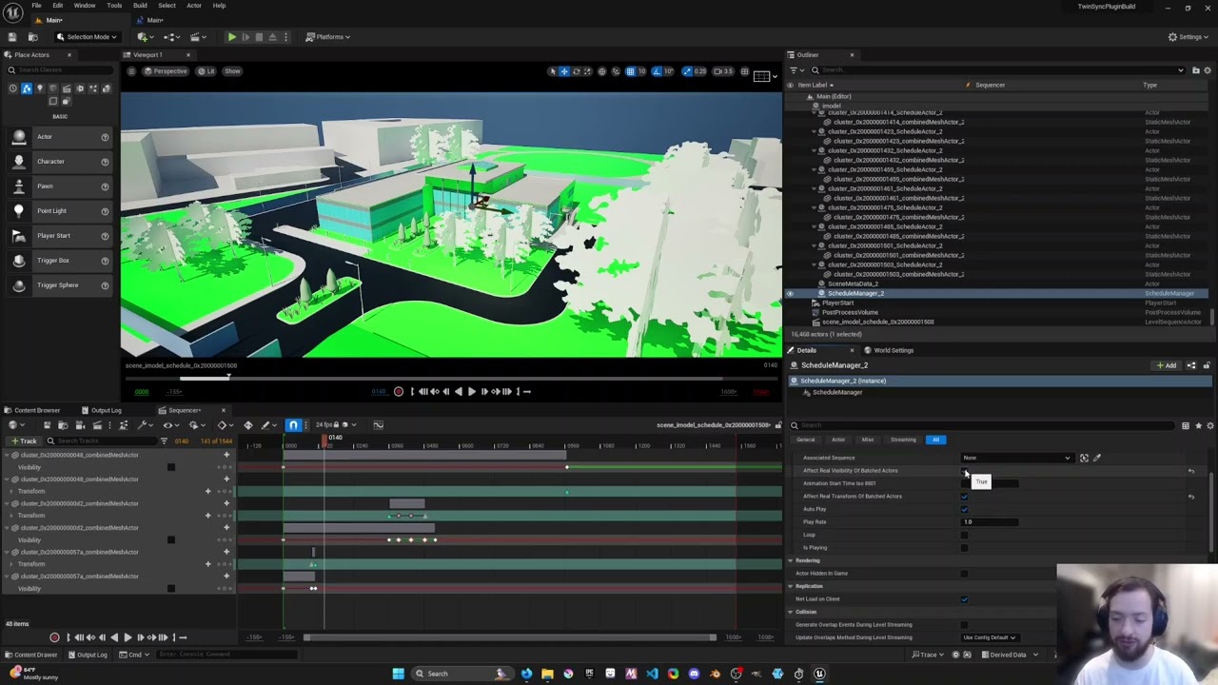Select the translate gizmo tool in viewport
This screenshot has width=1218, height=685.
[564, 71]
